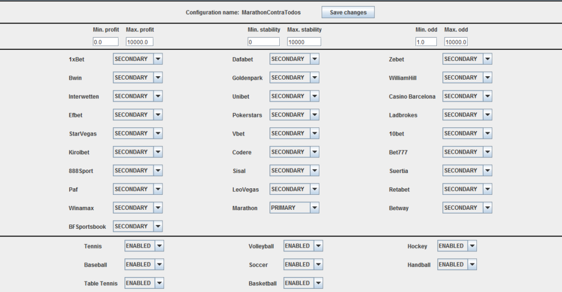The image size is (562, 292).
Task: Open the Efbet role dropdown
Action: (138, 115)
